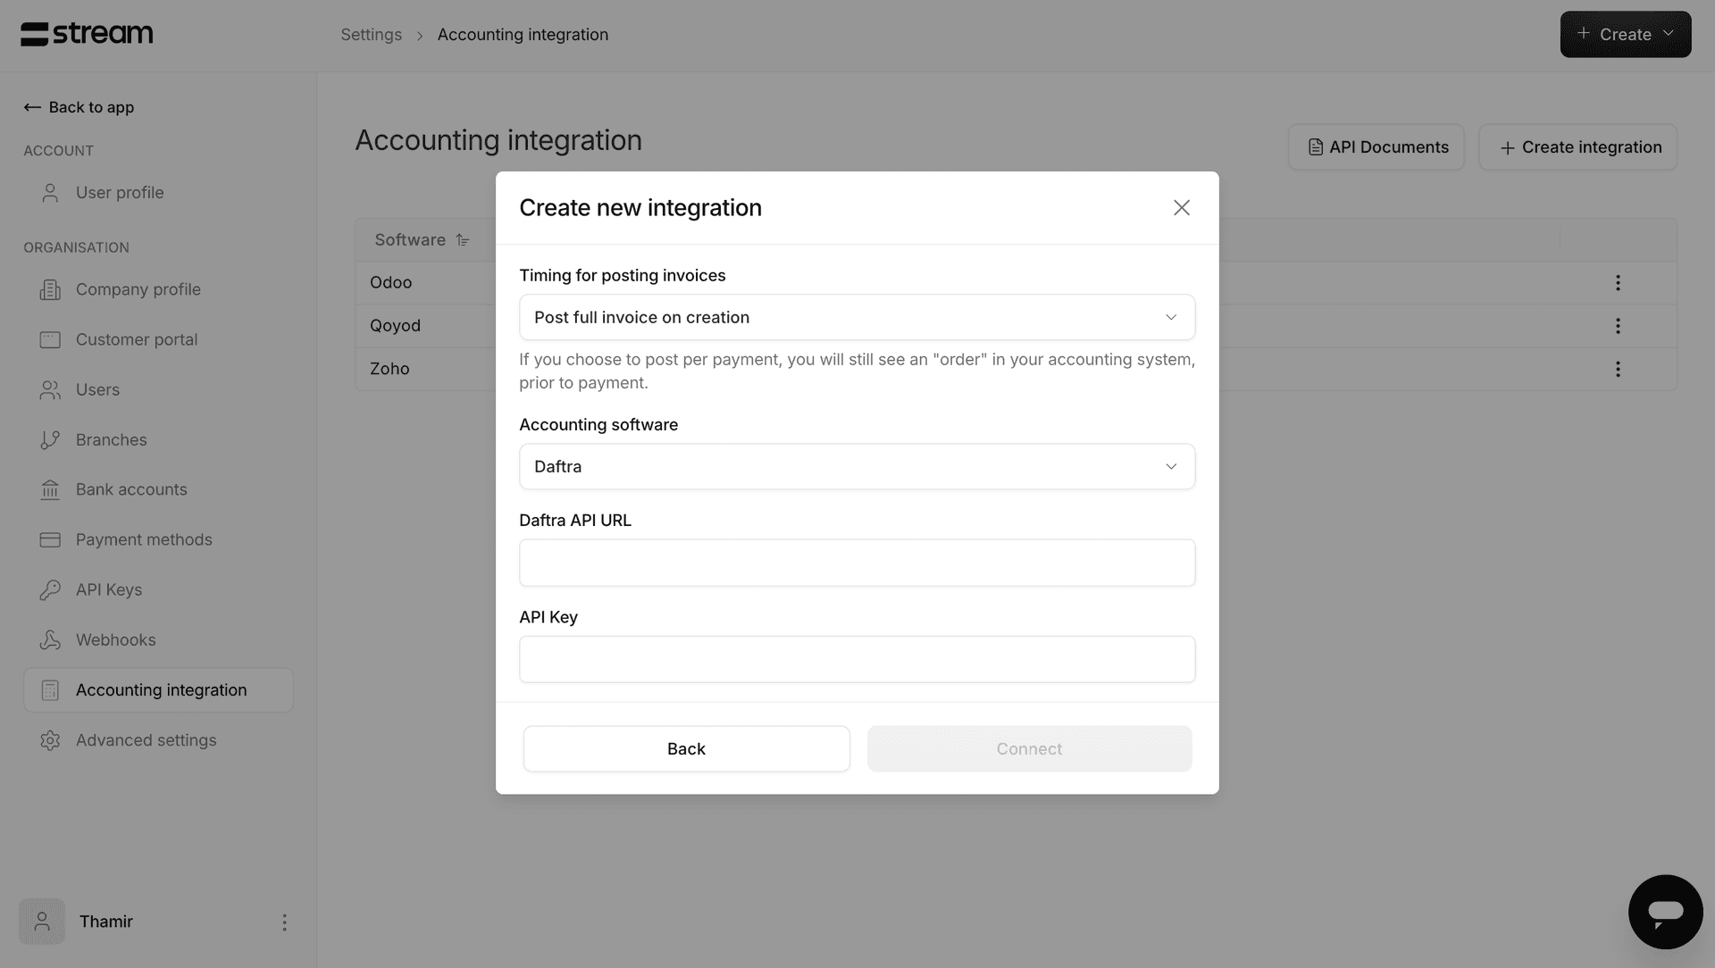Image resolution: width=1715 pixels, height=968 pixels.
Task: Expand Accounting software dropdown showing Daftra
Action: coord(857,466)
